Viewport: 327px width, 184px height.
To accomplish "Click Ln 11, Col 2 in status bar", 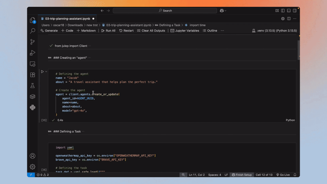I will coord(197,175).
